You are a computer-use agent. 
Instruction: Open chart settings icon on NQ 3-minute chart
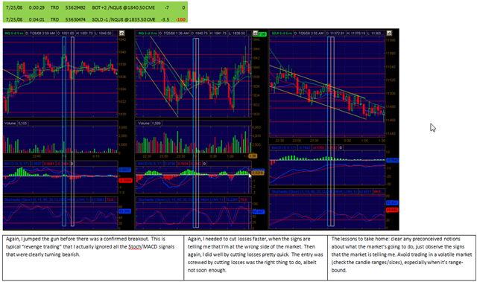click(256, 33)
